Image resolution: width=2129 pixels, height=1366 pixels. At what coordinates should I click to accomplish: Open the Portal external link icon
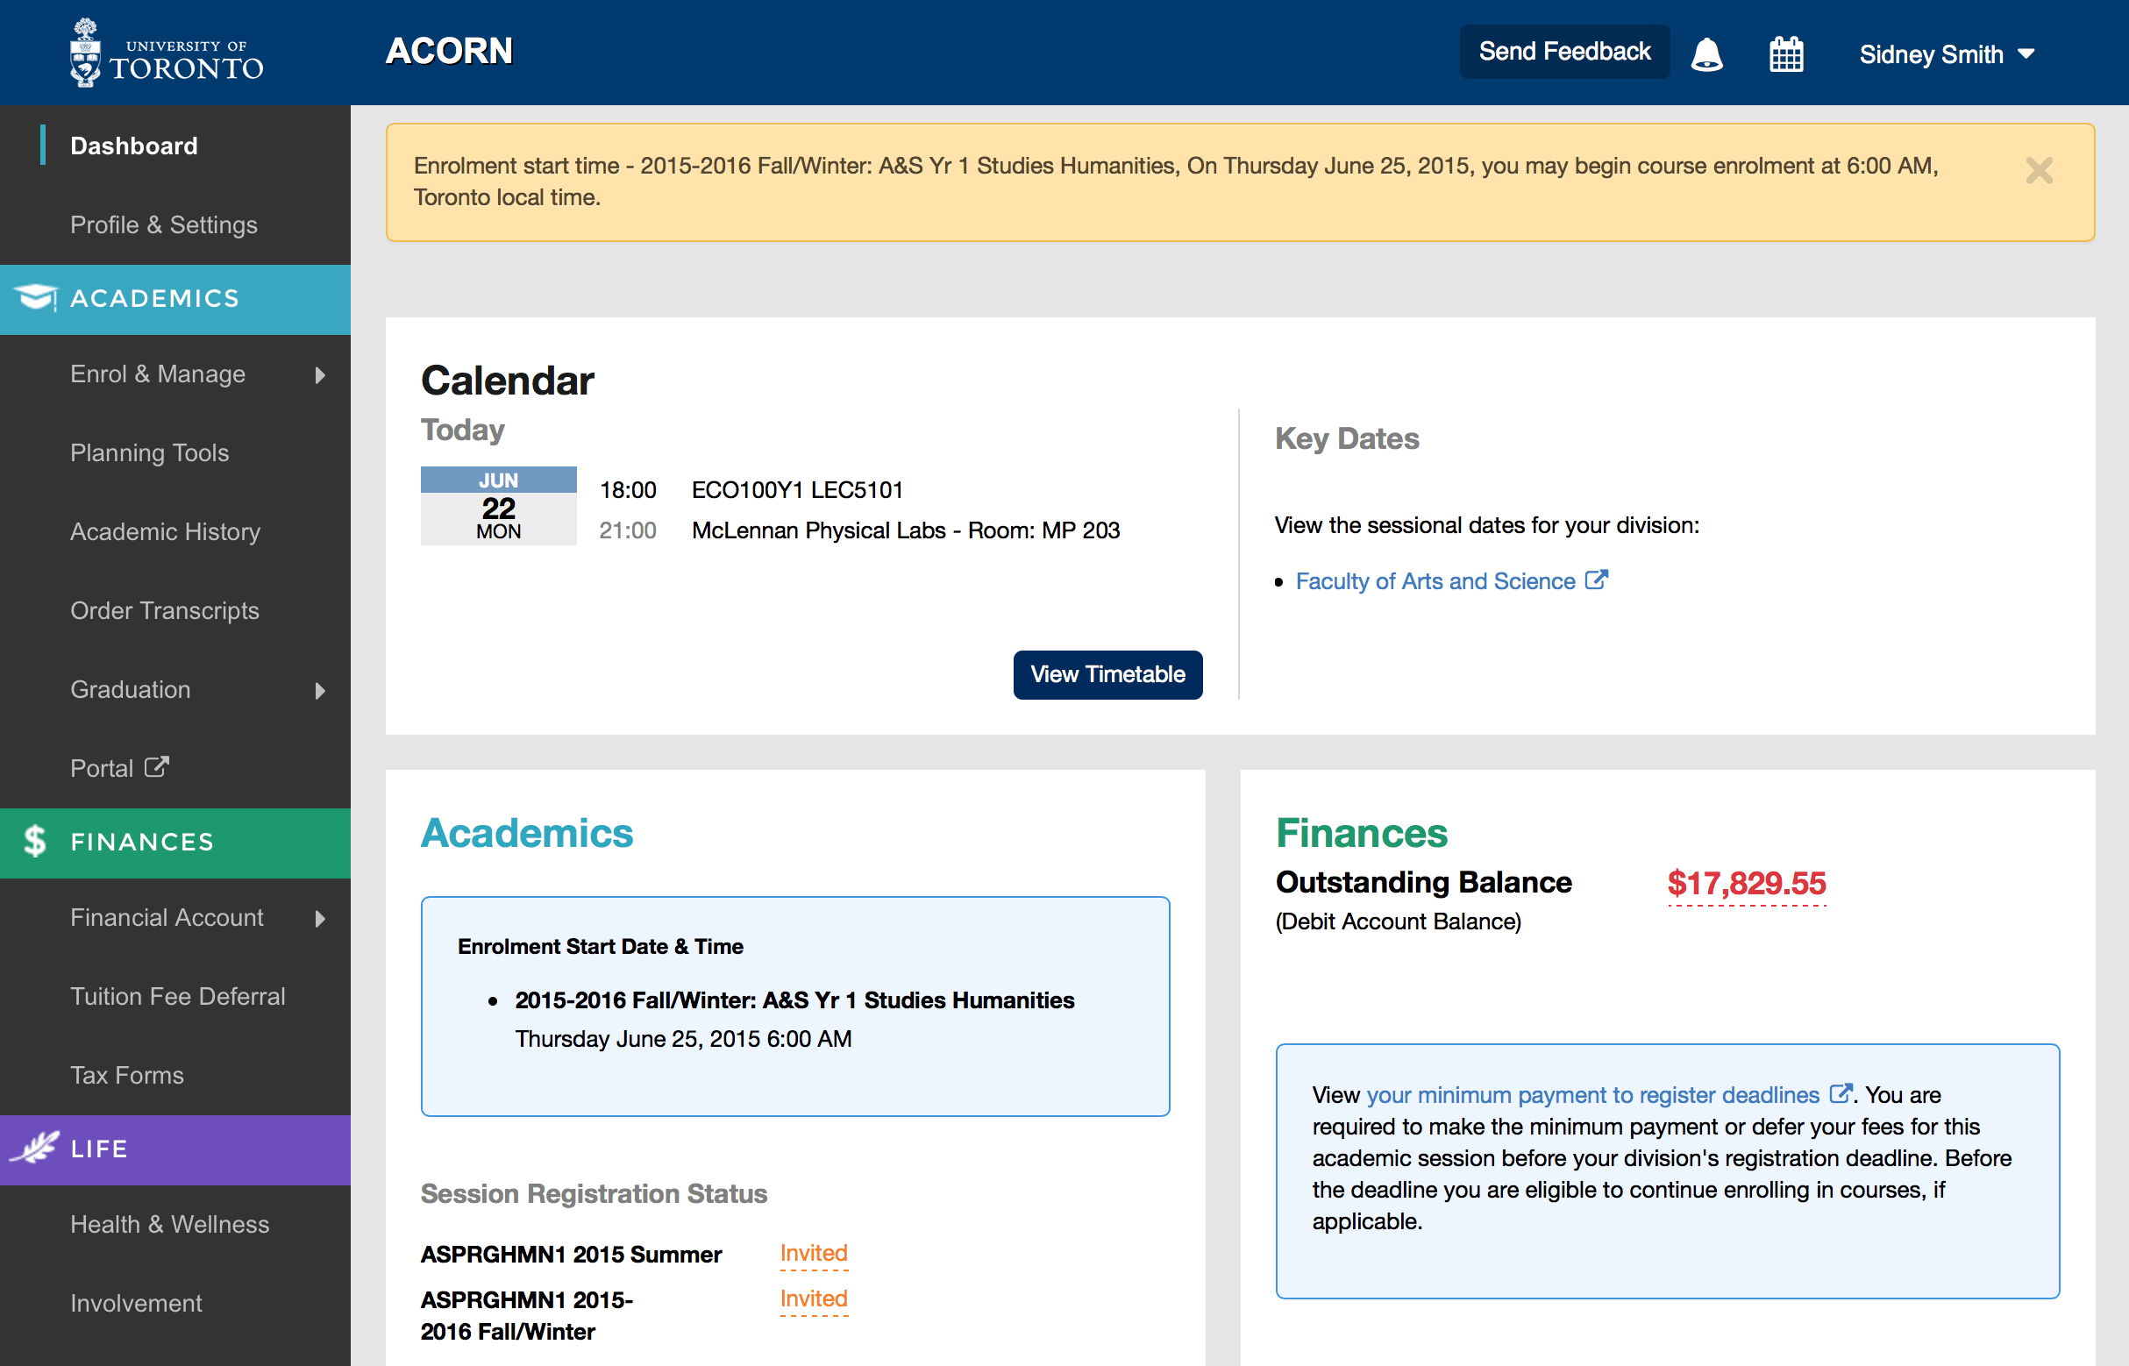point(157,766)
